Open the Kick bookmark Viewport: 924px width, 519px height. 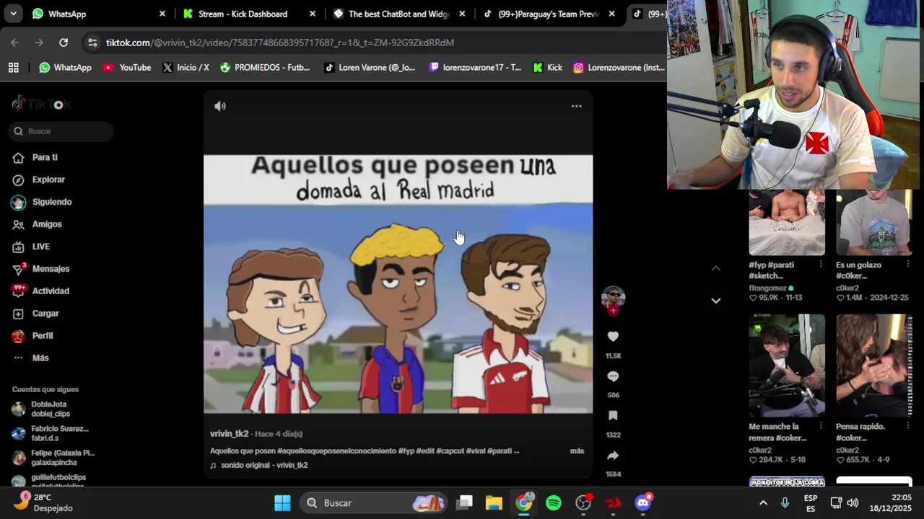(547, 68)
